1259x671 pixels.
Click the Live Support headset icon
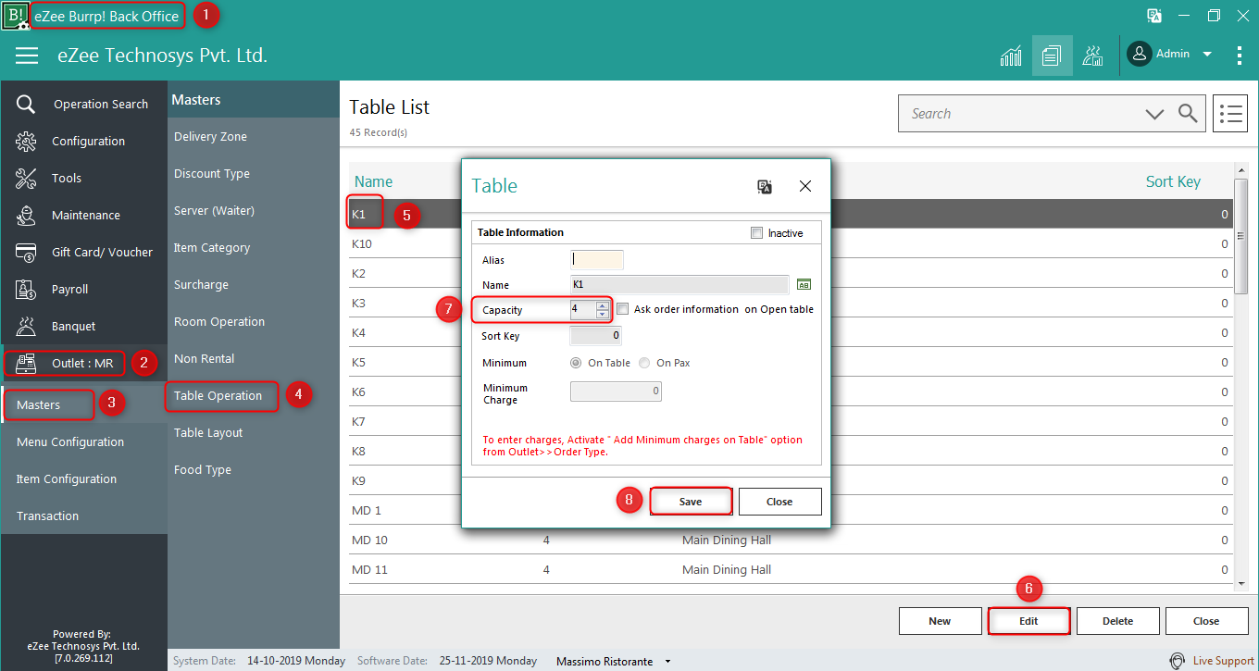(1178, 661)
